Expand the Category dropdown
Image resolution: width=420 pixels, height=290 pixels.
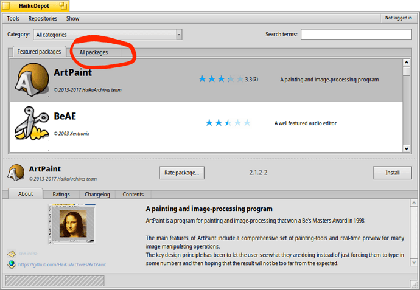(x=108, y=35)
